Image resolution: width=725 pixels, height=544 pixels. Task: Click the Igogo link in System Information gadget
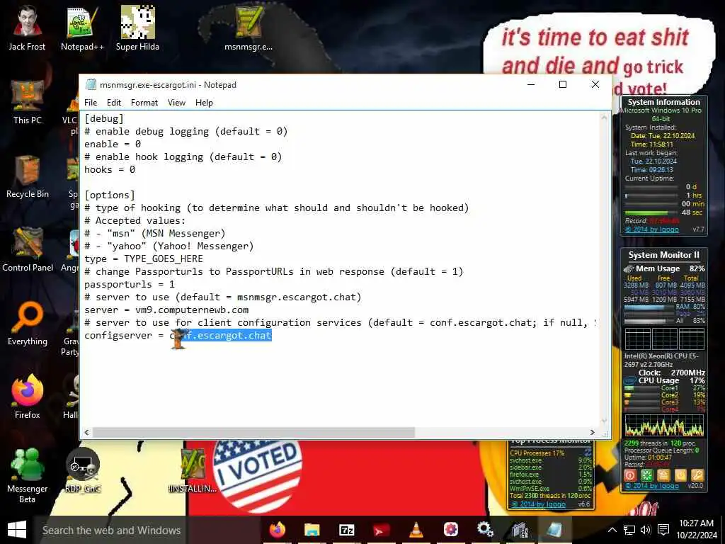click(652, 229)
